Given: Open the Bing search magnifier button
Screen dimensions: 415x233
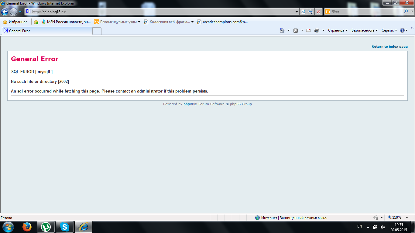Looking at the screenshot, I should [x=406, y=12].
